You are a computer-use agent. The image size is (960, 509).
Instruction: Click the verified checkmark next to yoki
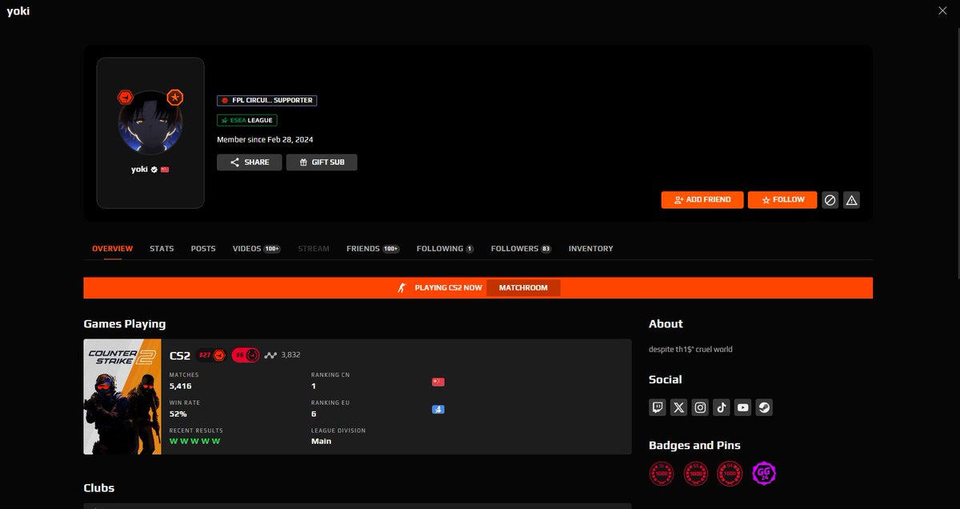(x=154, y=170)
